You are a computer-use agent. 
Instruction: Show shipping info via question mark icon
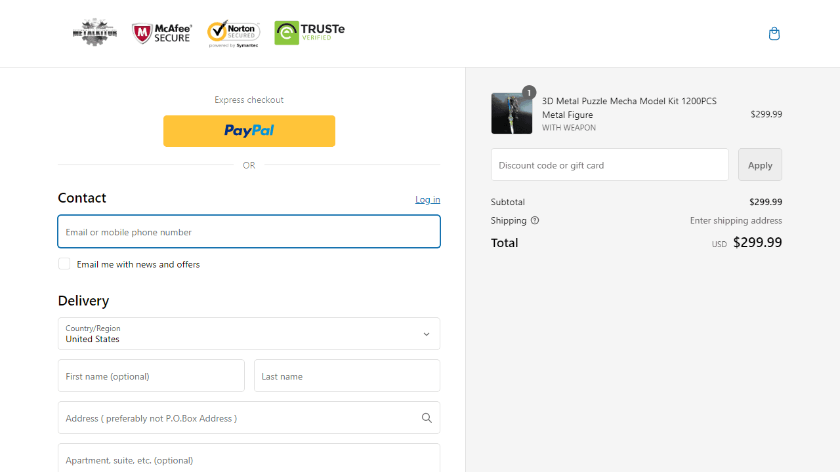(535, 220)
